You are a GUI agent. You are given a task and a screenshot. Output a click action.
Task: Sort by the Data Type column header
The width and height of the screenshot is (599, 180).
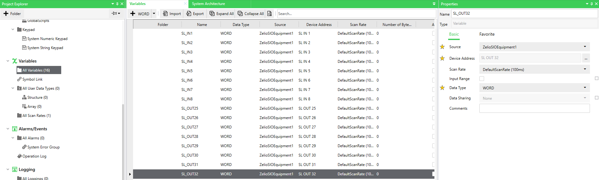241,25
